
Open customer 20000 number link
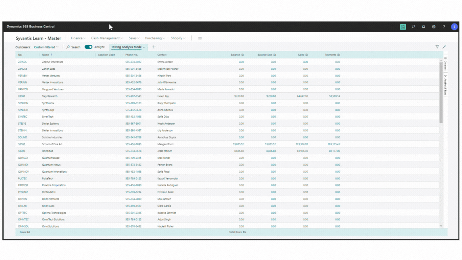click(21, 96)
